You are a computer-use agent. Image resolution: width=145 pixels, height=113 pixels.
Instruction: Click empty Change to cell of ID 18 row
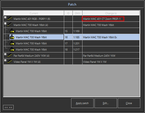111,49
